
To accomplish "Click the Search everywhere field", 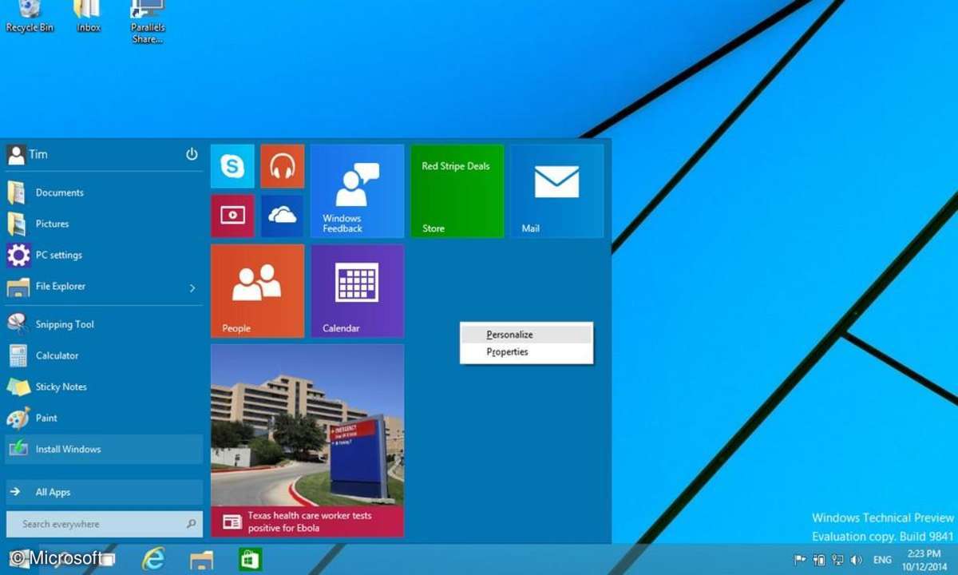I will coord(104,524).
